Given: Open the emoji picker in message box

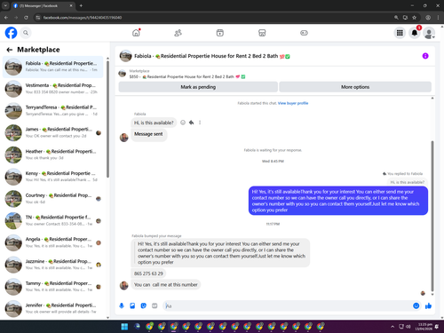Looking at the screenshot, I should [416, 305].
